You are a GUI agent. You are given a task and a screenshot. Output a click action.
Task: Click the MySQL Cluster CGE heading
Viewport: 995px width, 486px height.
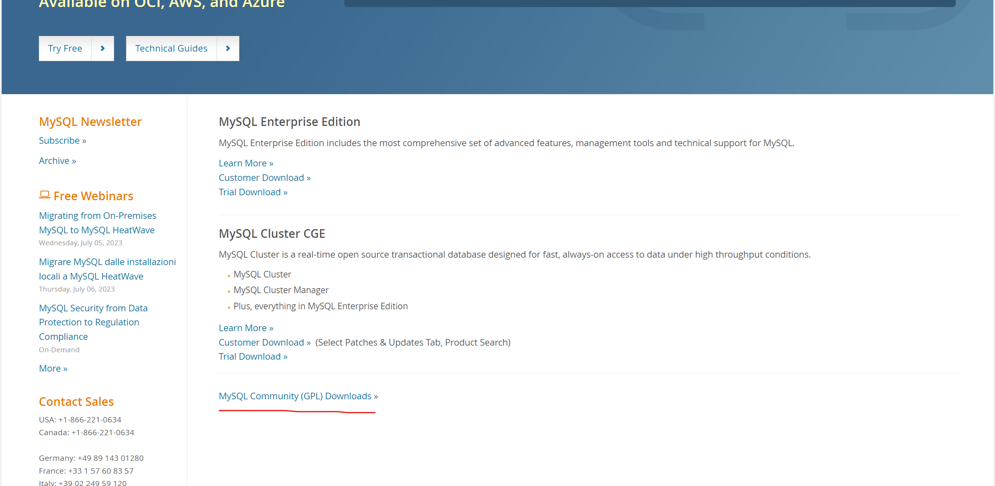[x=272, y=234]
